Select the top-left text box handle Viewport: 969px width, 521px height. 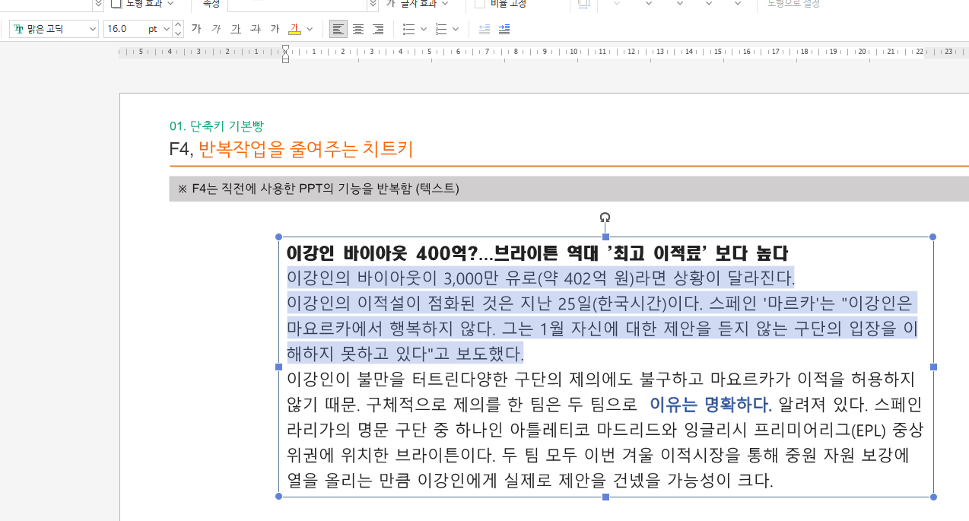click(x=278, y=237)
